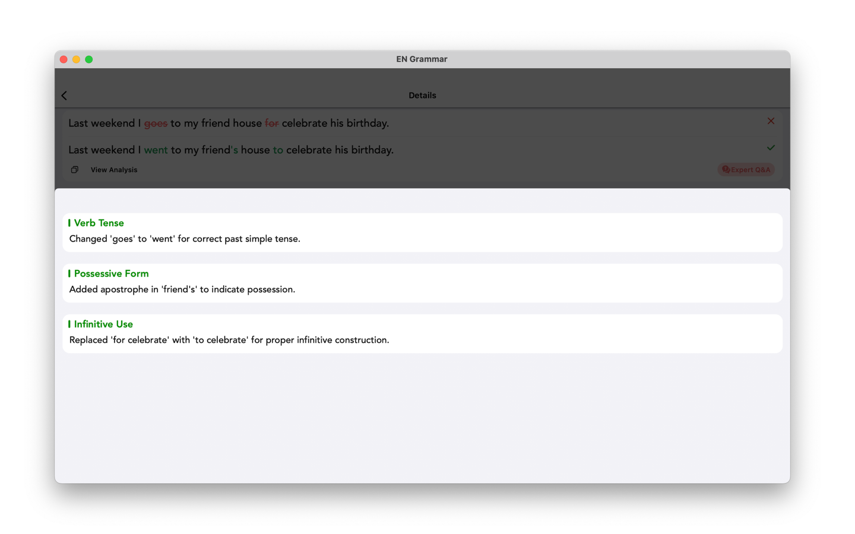Maximize the EN Grammar window with green button
The width and height of the screenshot is (855, 534).
click(x=89, y=59)
